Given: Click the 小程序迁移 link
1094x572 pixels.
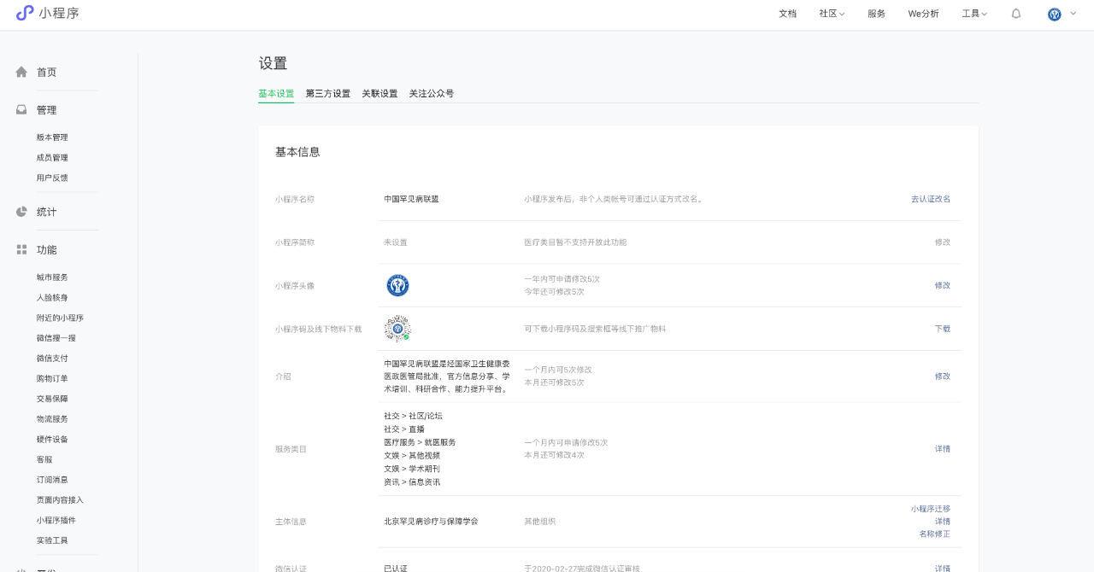Looking at the screenshot, I should click(x=931, y=509).
